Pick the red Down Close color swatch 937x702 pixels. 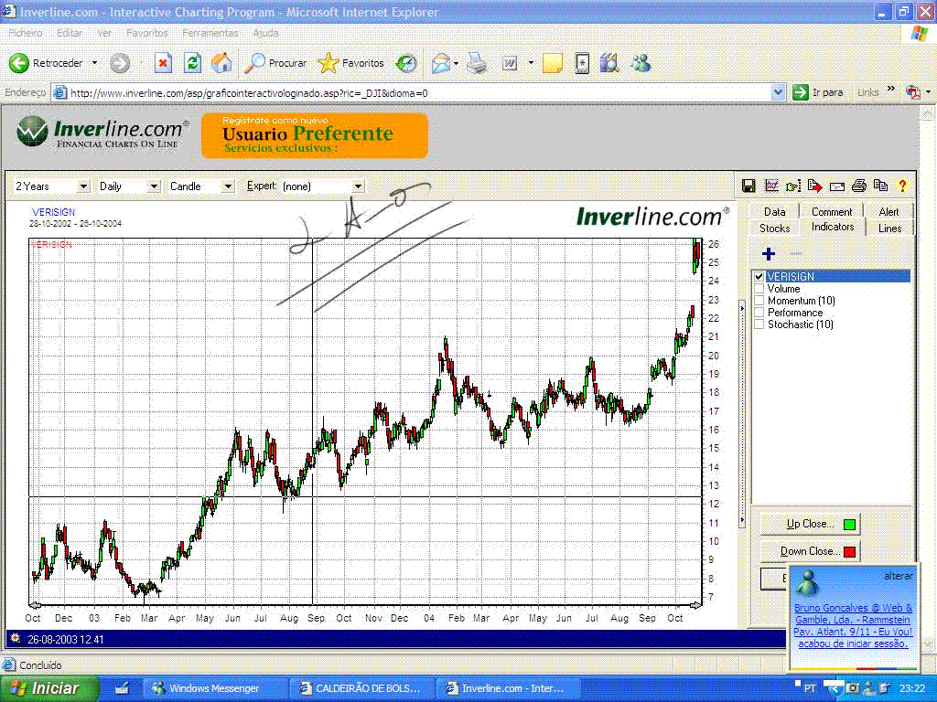(849, 550)
